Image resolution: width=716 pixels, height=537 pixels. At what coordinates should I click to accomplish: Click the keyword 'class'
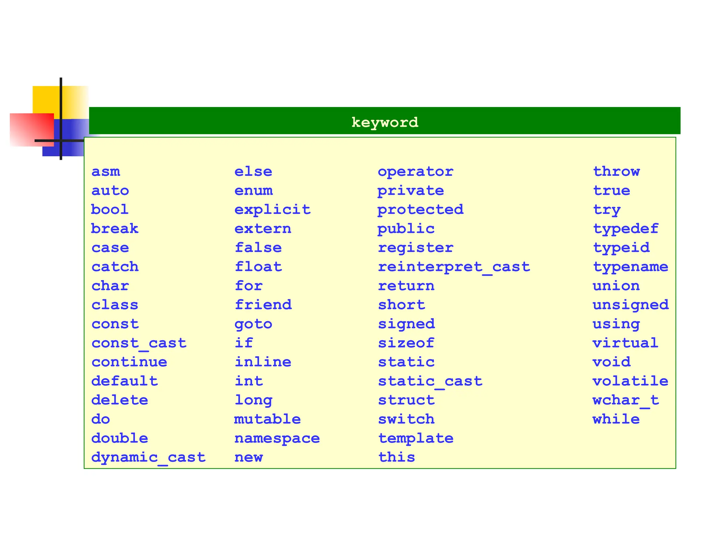pyautogui.click(x=115, y=305)
